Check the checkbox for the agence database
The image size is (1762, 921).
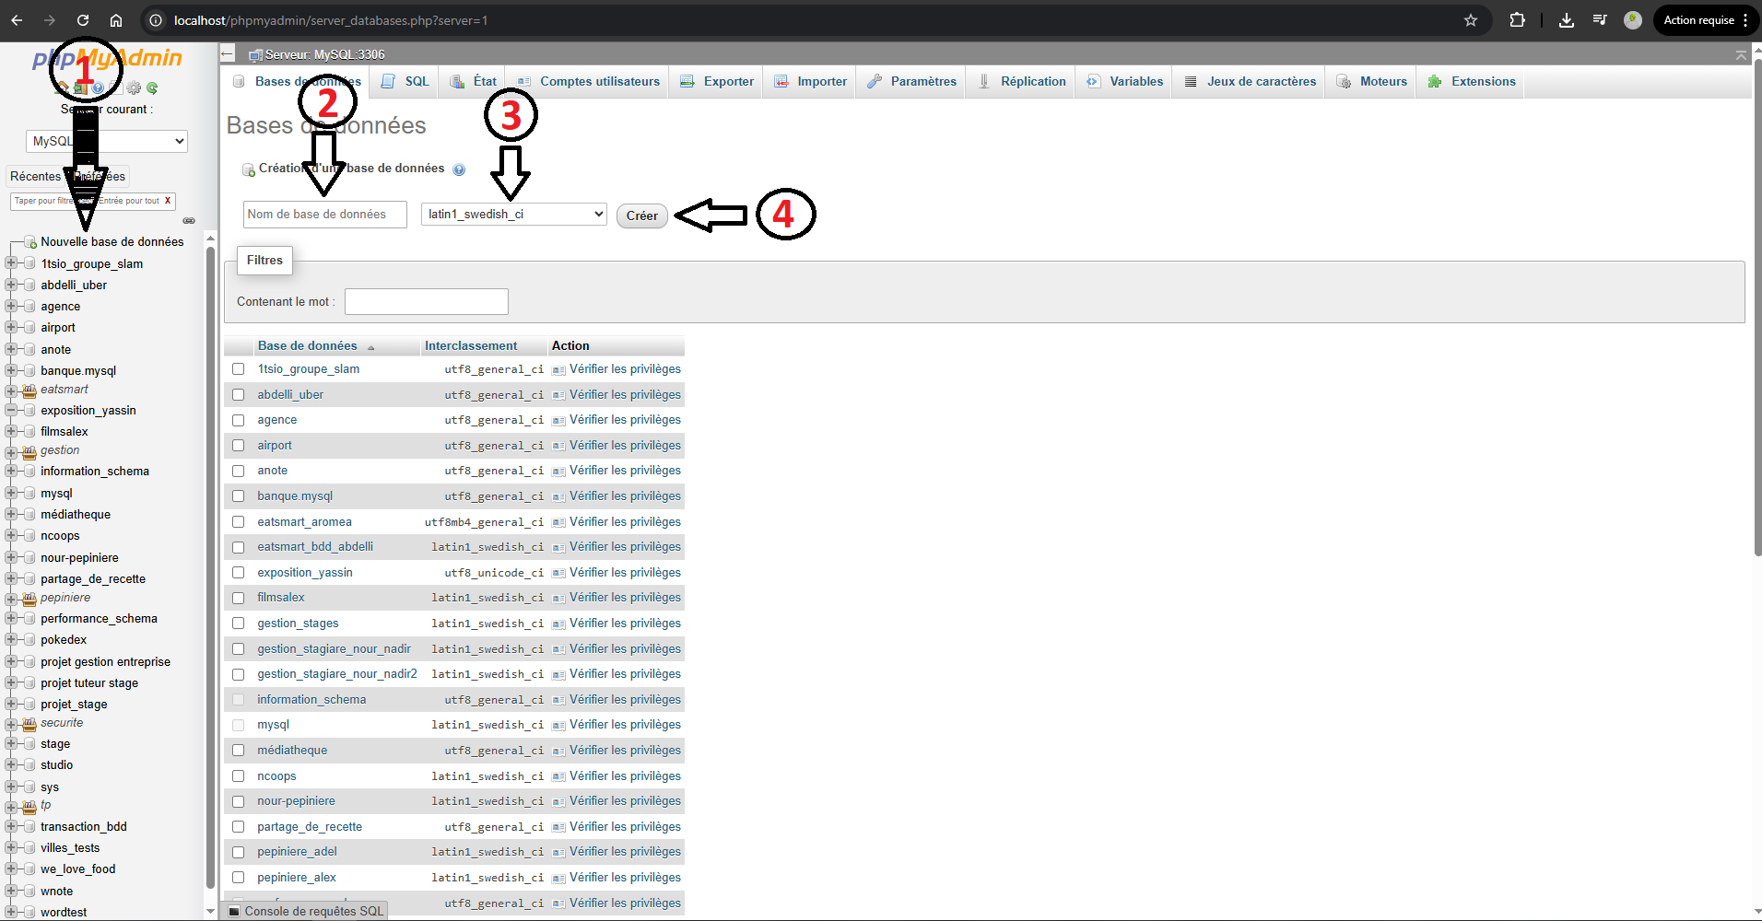click(238, 420)
